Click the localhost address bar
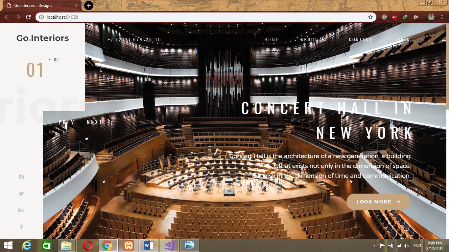 click(x=206, y=17)
